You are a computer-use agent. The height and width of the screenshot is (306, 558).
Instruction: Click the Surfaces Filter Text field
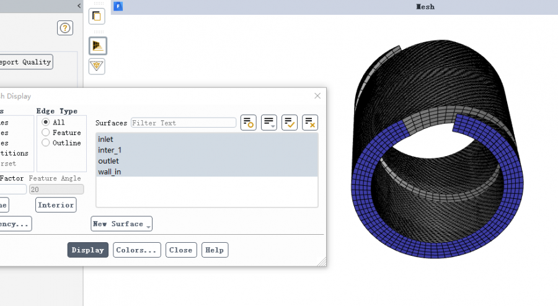(x=183, y=123)
